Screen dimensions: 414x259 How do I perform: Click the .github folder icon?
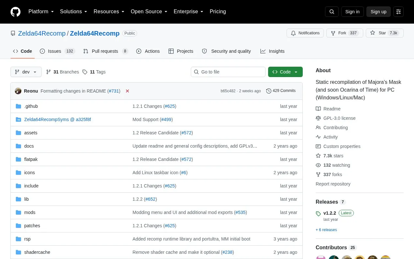click(x=18, y=106)
